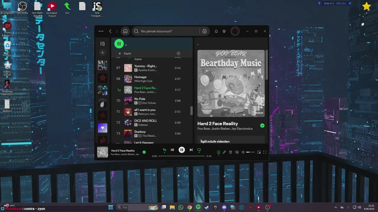Seek on the song progress bar

(x=182, y=156)
